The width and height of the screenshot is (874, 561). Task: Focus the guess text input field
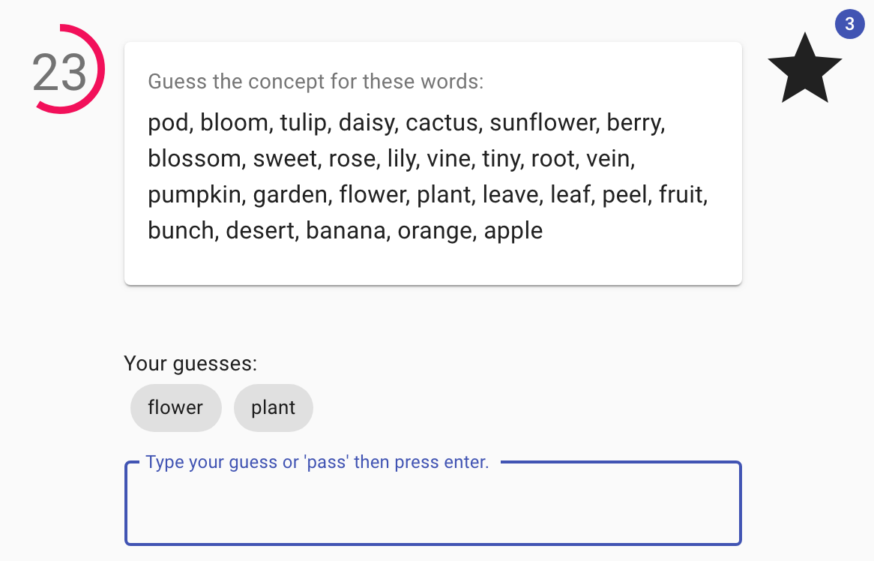pyautogui.click(x=433, y=506)
